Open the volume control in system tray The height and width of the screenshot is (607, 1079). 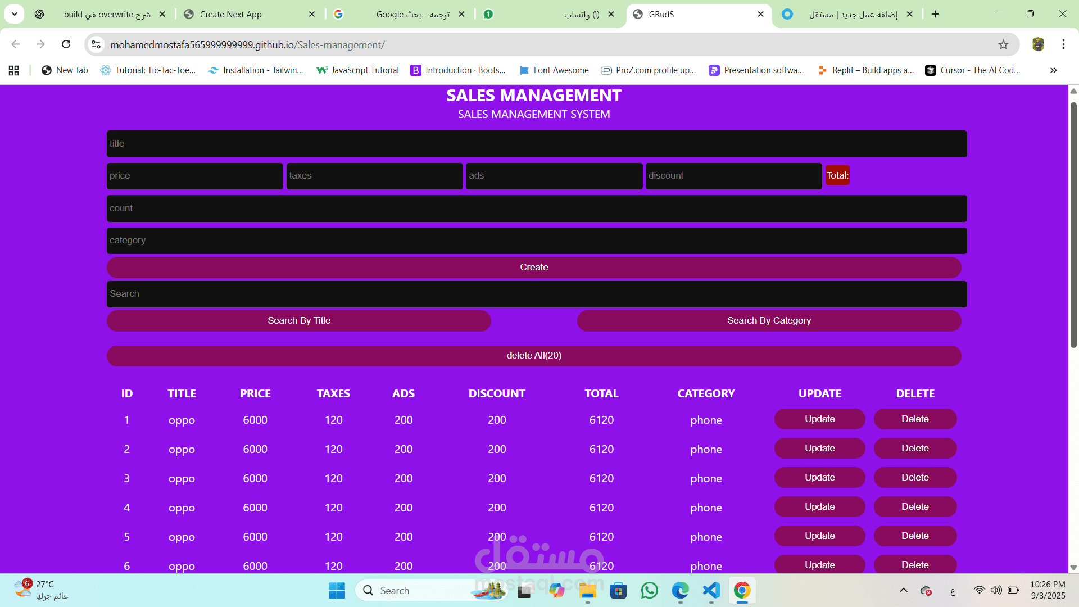click(x=996, y=590)
